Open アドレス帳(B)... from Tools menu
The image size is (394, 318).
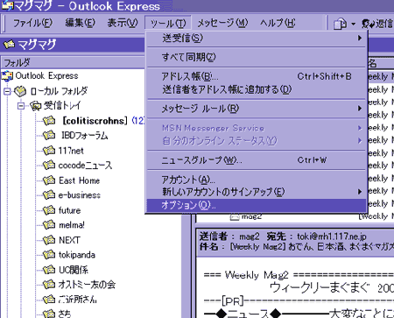click(x=257, y=76)
